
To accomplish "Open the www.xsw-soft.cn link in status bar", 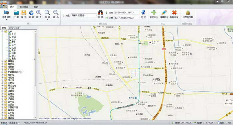I will point(35,123).
